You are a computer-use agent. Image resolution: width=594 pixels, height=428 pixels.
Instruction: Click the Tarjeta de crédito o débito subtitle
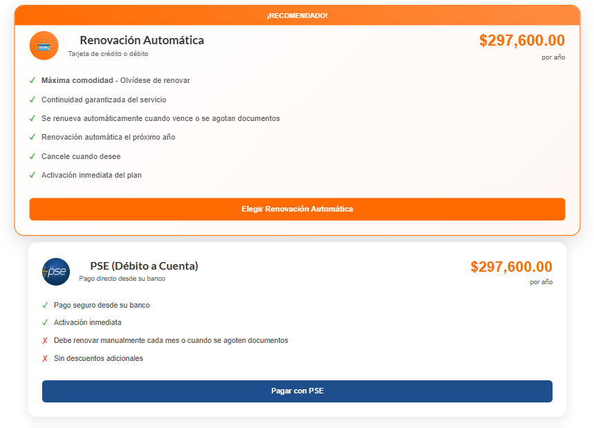tap(108, 53)
